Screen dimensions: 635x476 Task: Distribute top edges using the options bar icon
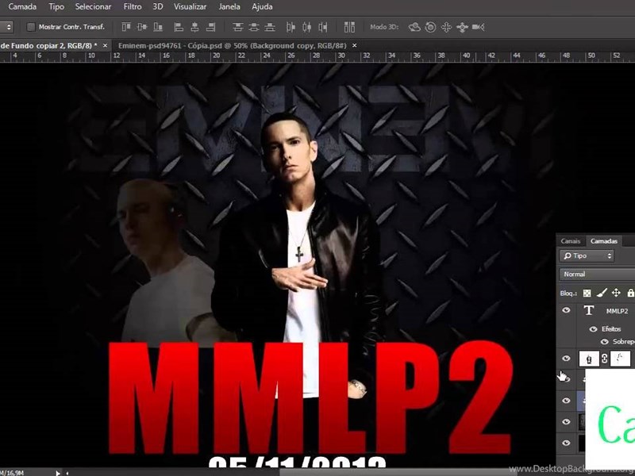[x=237, y=27]
